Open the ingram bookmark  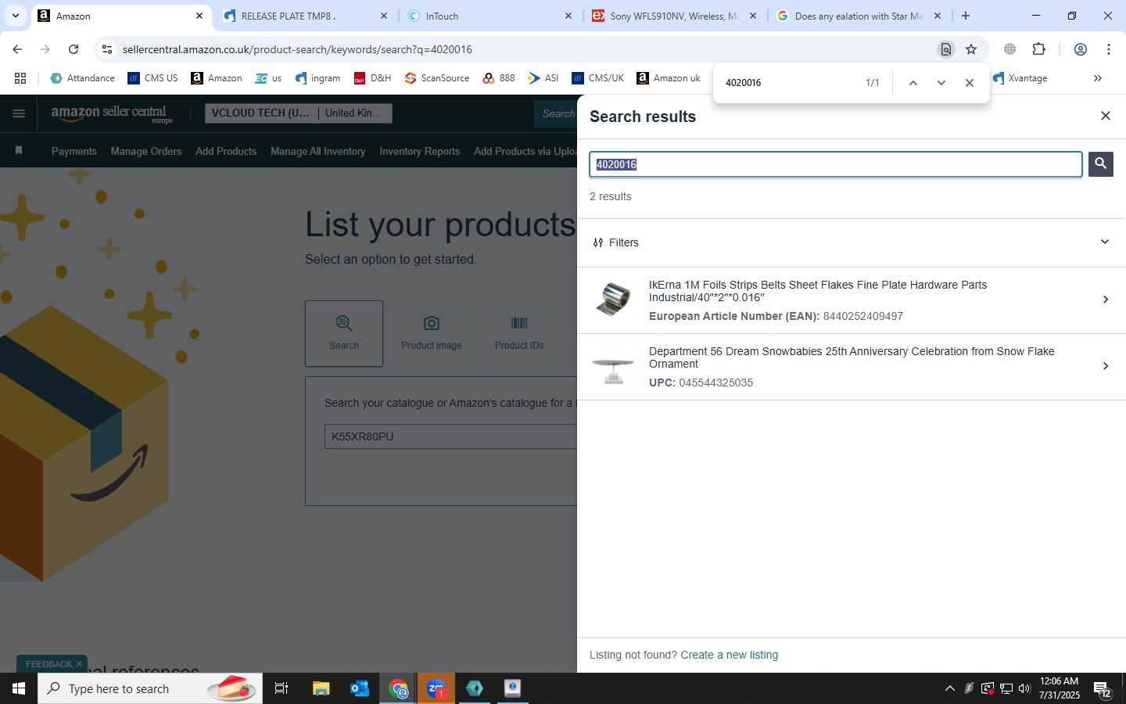point(317,78)
